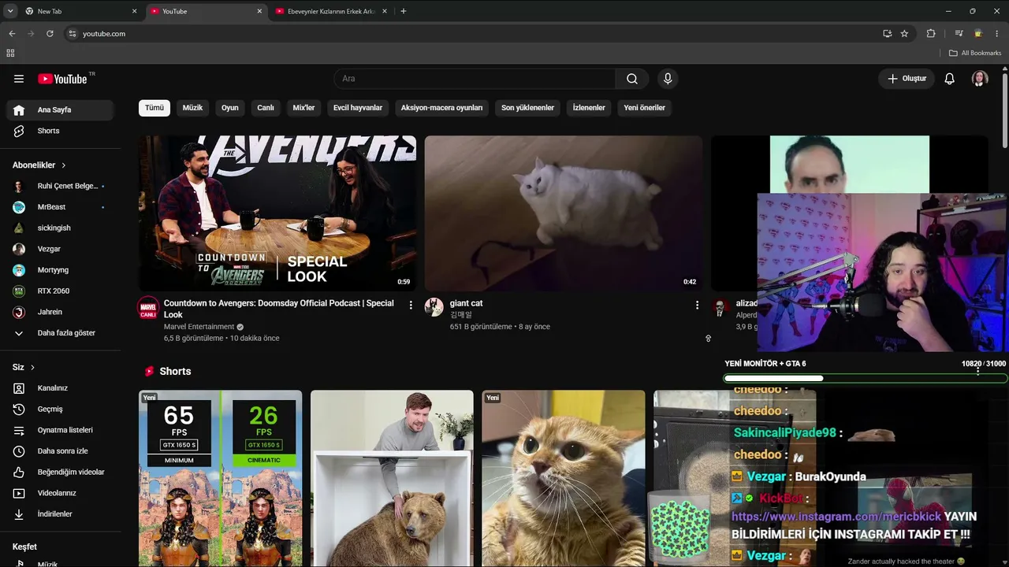Select the Mix'ler filter chip
The height and width of the screenshot is (567, 1009).
click(x=303, y=108)
